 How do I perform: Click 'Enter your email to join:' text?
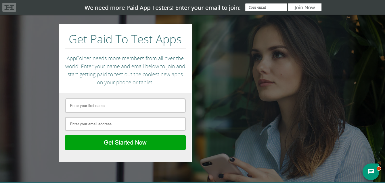208,8
